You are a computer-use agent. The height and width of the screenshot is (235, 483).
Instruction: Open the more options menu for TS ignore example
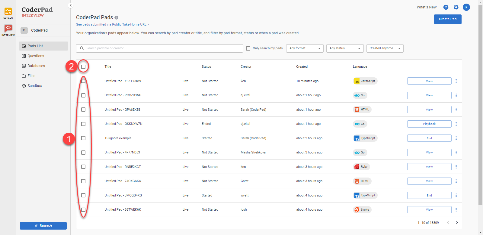point(456,138)
